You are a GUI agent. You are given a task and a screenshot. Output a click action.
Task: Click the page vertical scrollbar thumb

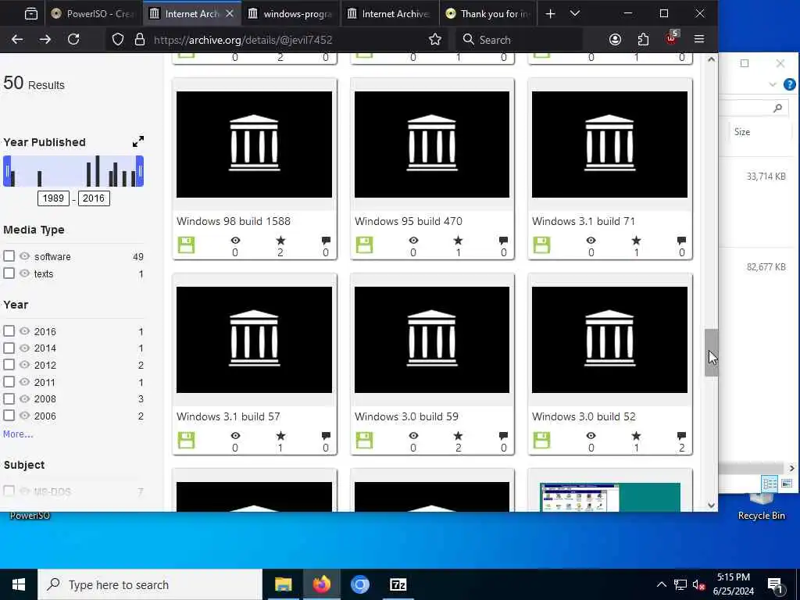click(711, 352)
